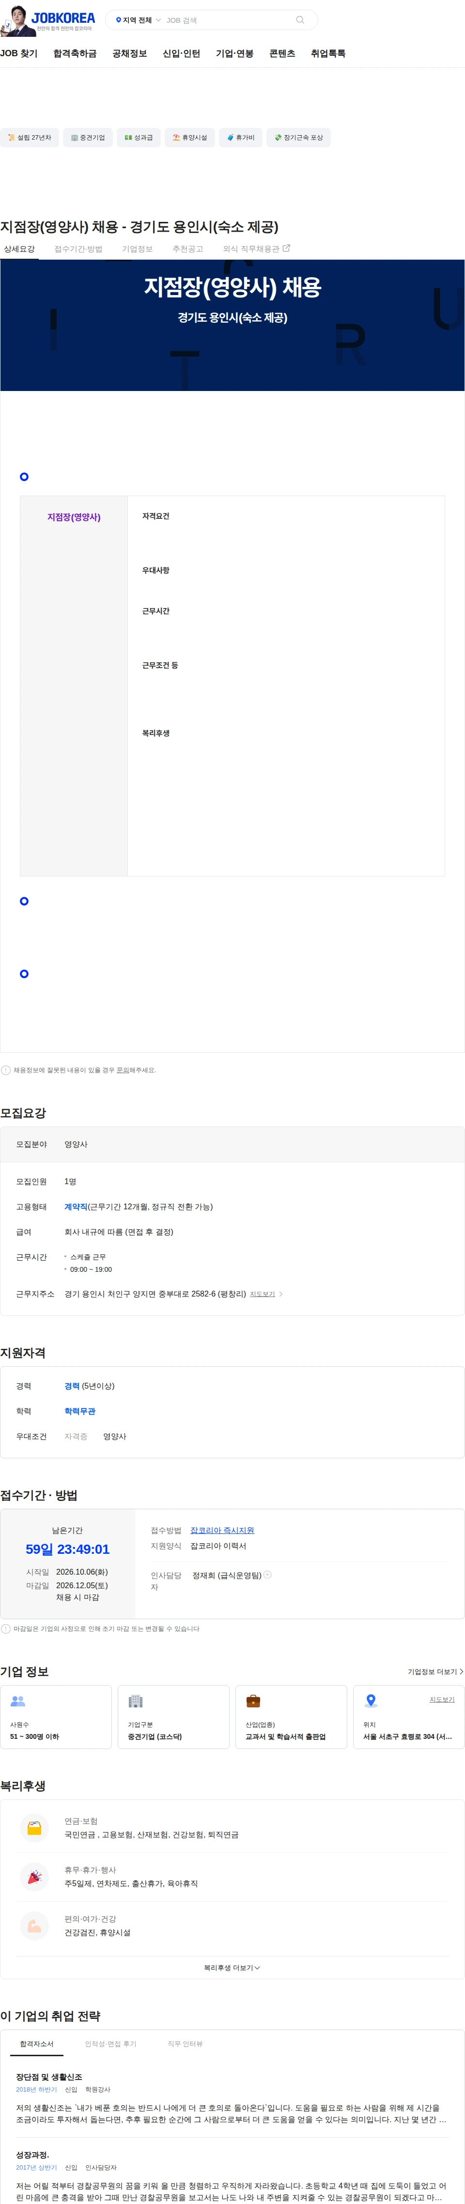
Task: Open the 장단점 및 생활신조 essay
Action: pyautogui.click(x=49, y=2078)
